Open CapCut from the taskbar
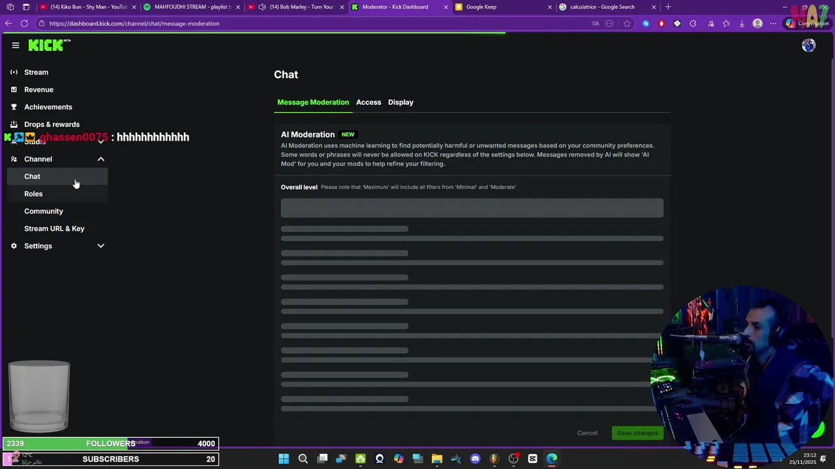This screenshot has width=835, height=469. [x=532, y=459]
